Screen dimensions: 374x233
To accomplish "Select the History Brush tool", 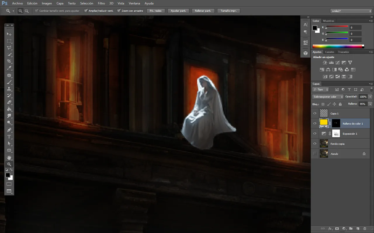I will 9,96.
